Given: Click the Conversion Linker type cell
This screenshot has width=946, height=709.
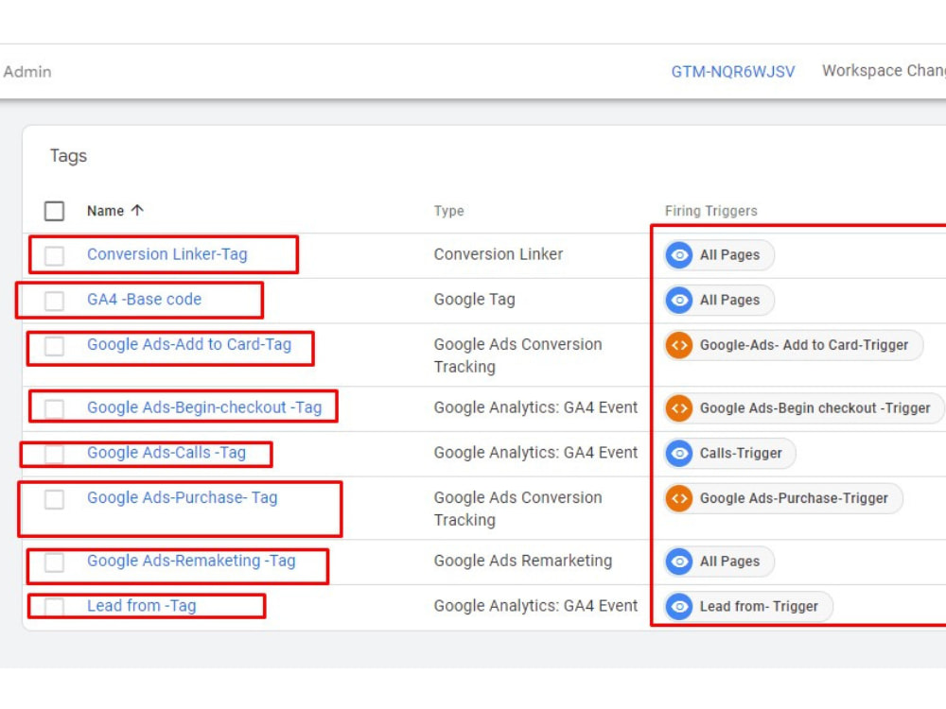Looking at the screenshot, I should 499,254.
